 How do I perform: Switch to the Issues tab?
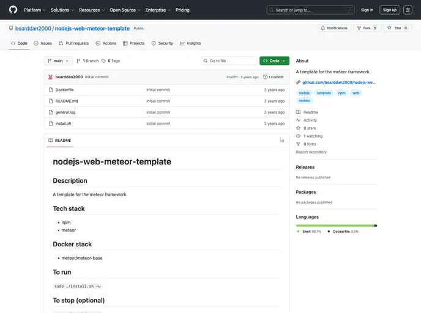43,43
